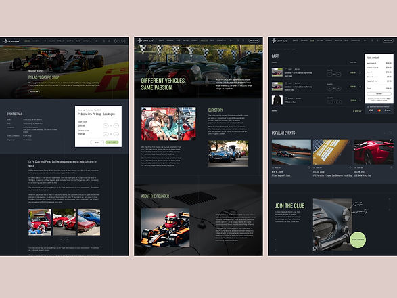
Task: Click Join the Club button in Cart page header
Action: tap(388, 41)
